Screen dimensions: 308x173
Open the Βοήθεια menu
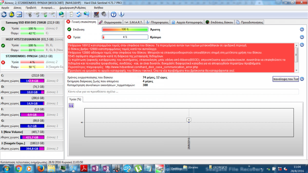click(x=99, y=8)
